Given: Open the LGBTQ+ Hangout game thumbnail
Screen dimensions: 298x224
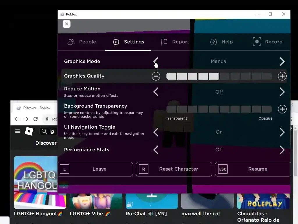Looking at the screenshot, I should [40, 183].
